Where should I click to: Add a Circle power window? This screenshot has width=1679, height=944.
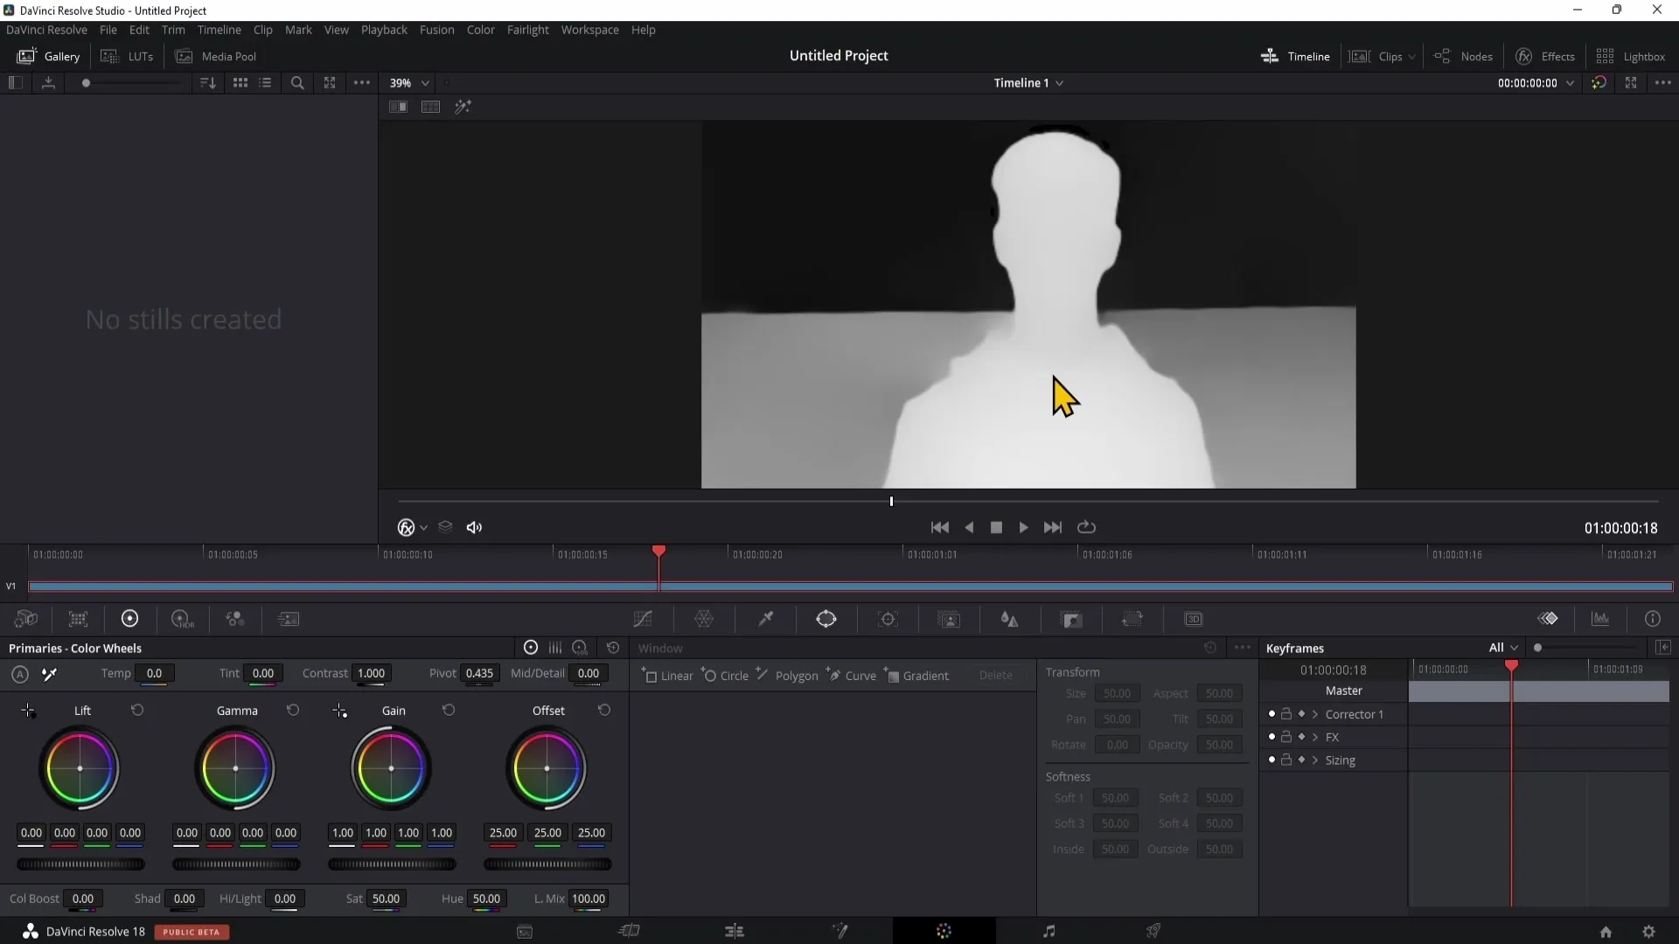coord(725,676)
